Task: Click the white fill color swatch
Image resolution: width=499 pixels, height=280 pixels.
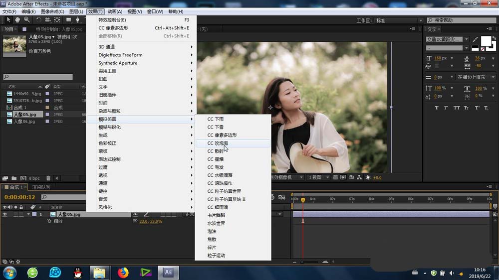Action: coord(486,41)
